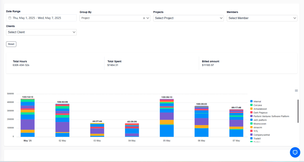Click the Companycentral purple legend swatch
The height and width of the screenshot is (162, 304).
click(x=251, y=135)
